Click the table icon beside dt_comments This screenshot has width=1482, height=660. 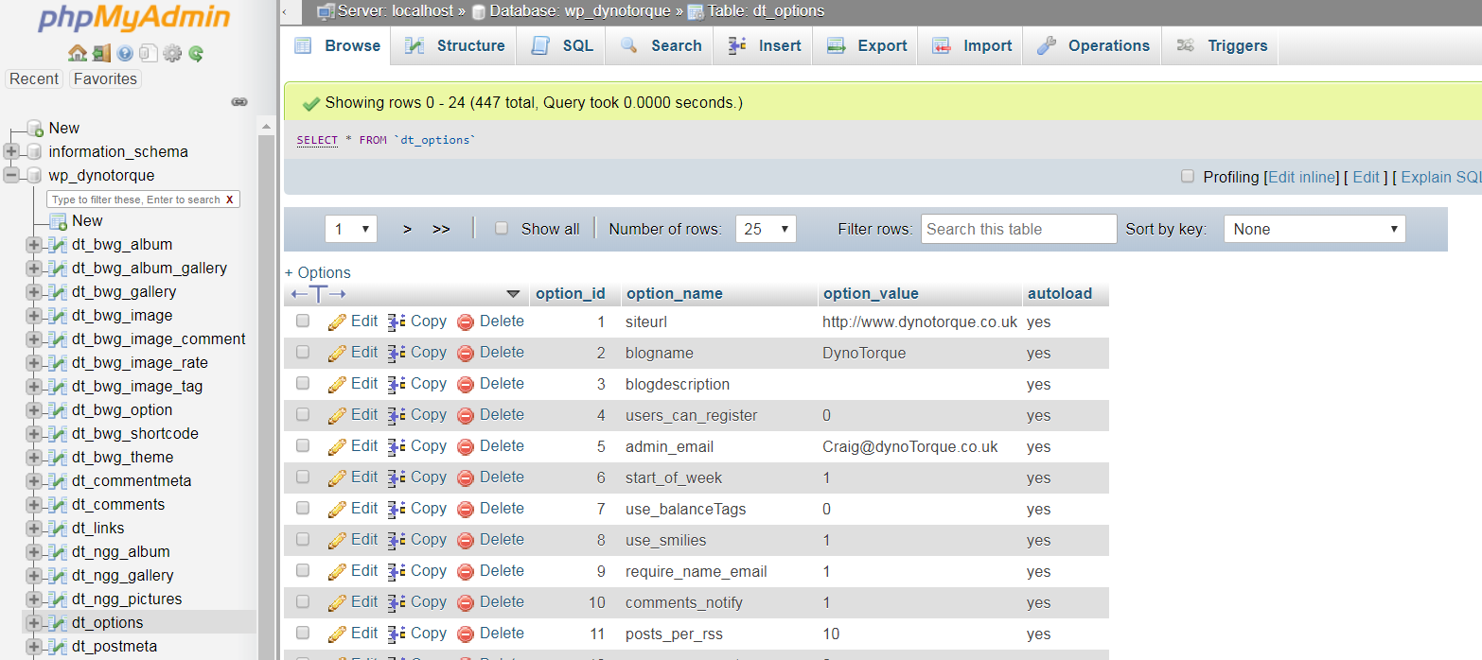[58, 504]
